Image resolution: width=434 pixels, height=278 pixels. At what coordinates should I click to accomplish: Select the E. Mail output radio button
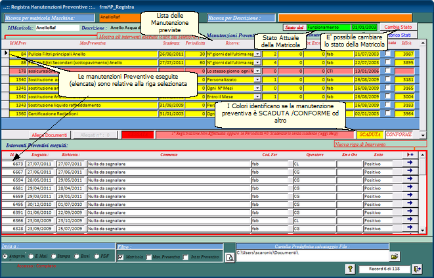coord(31,256)
